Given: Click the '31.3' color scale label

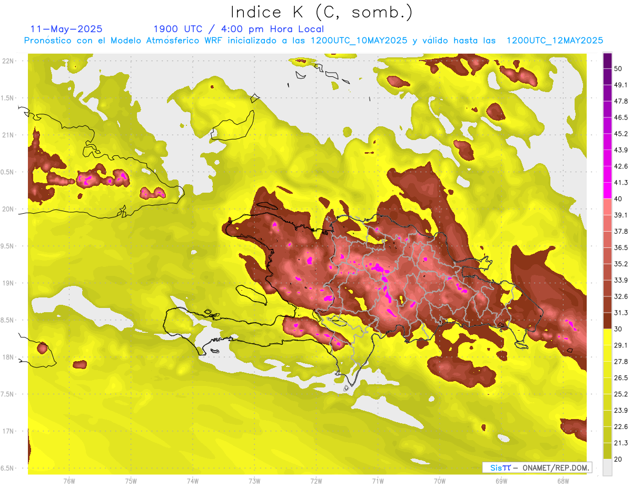Looking at the screenshot, I should coord(621,313).
